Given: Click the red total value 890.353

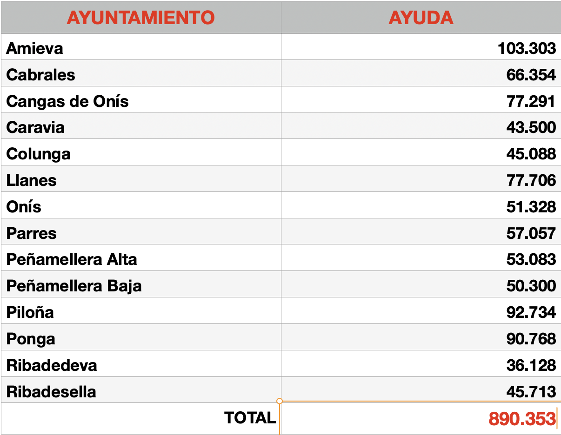Looking at the screenshot, I should (x=521, y=419).
